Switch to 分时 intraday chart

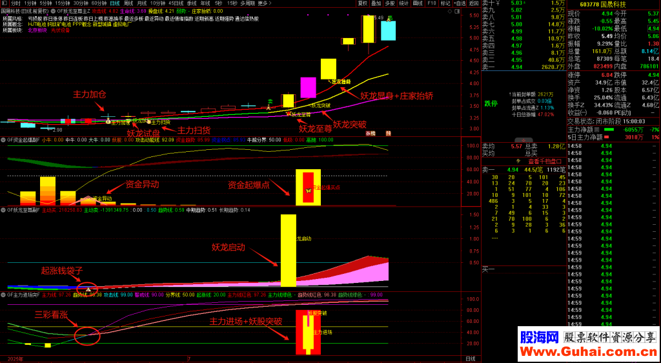15,3
